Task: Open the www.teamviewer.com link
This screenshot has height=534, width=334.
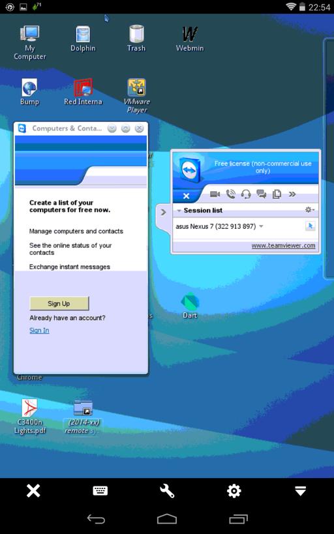Action: coord(283,246)
